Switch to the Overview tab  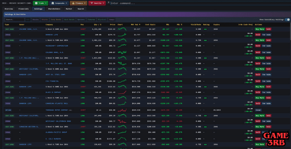tap(9, 9)
